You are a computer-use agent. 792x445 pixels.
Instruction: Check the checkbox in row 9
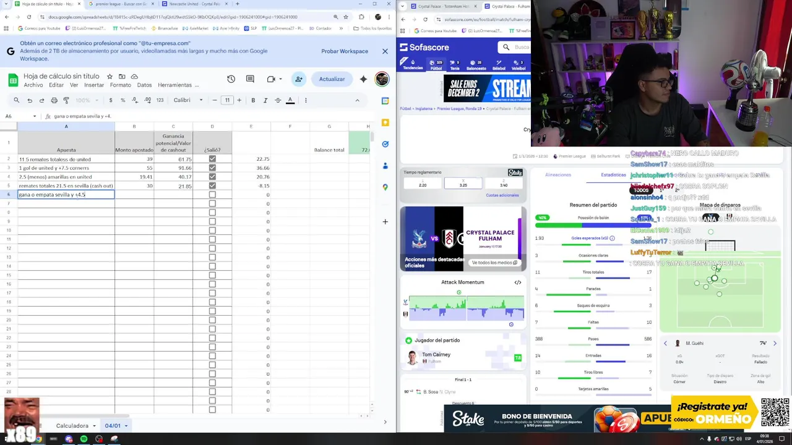coord(212,221)
